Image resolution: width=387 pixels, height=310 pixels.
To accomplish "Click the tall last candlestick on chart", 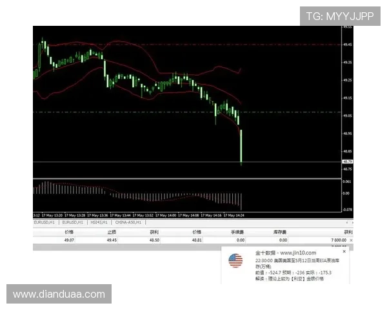I will click(x=241, y=145).
